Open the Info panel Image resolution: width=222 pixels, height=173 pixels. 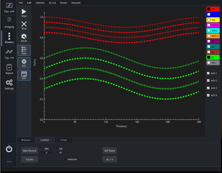24,75
